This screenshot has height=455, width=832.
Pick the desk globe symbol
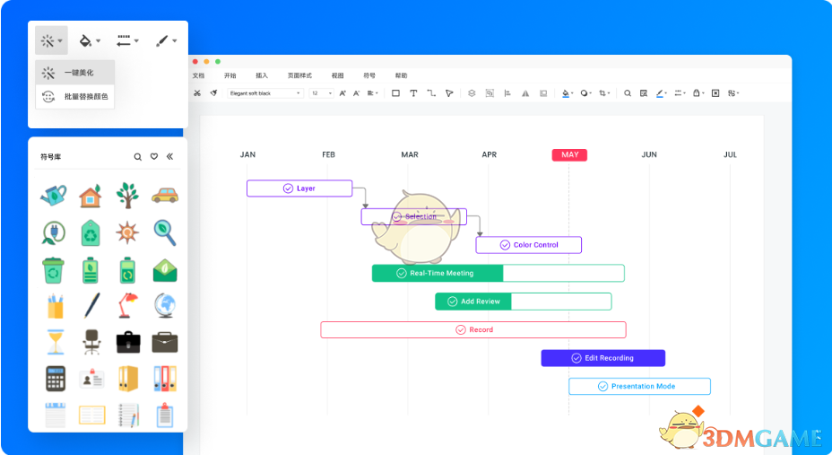[164, 305]
